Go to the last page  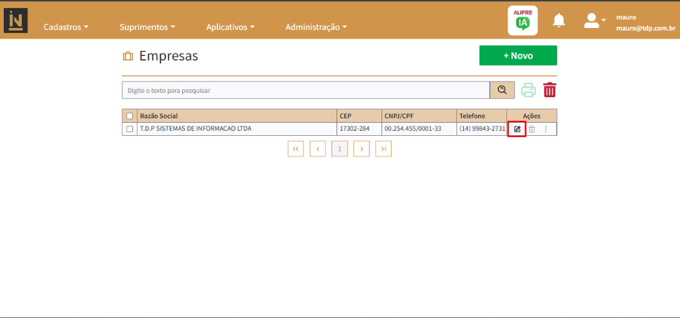pyautogui.click(x=383, y=149)
